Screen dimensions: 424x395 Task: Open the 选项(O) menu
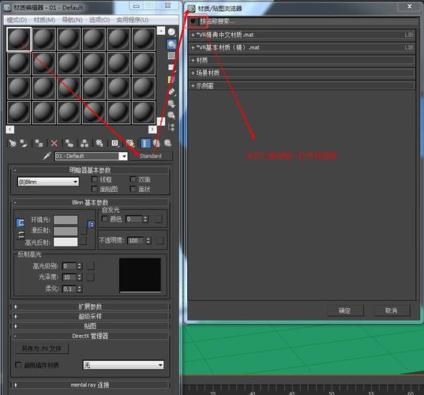(x=99, y=20)
